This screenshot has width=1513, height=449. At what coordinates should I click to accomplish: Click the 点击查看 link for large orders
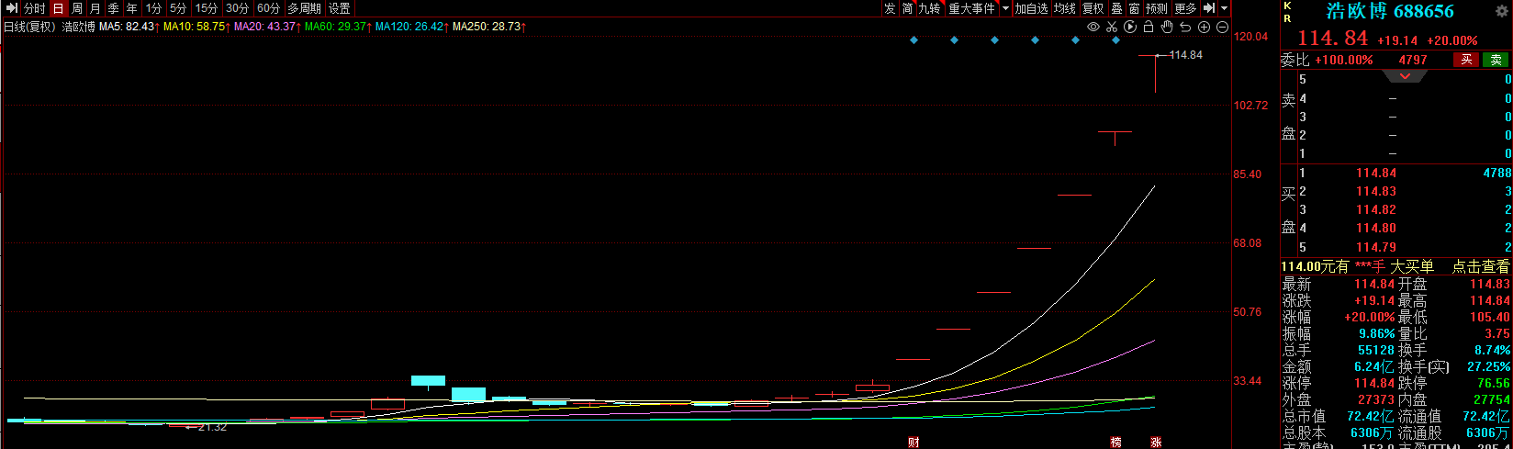coord(1480,266)
